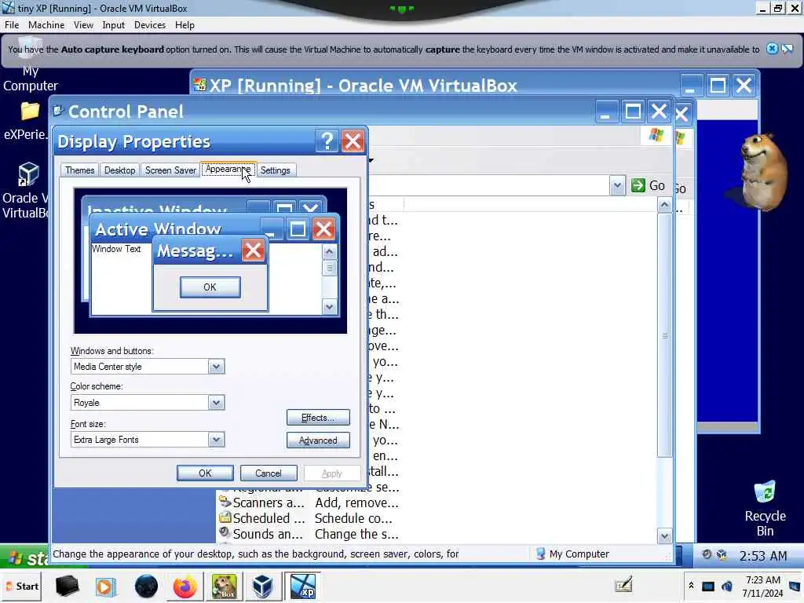
Task: Open the Effects dialog button
Action: [x=318, y=418]
